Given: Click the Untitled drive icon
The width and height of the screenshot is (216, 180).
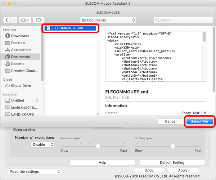Looking at the screenshot, I should pos(8,100).
